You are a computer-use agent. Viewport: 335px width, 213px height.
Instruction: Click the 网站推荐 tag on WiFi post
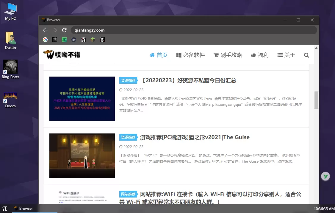point(129,194)
